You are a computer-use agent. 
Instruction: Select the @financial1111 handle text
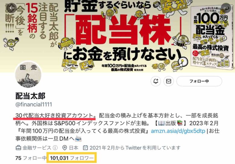point(34,105)
